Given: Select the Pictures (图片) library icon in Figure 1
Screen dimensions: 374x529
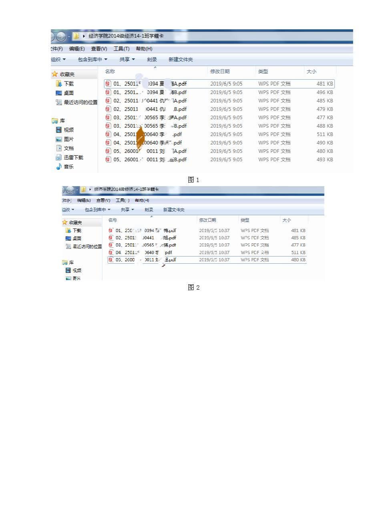Looking at the screenshot, I should pyautogui.click(x=59, y=139).
